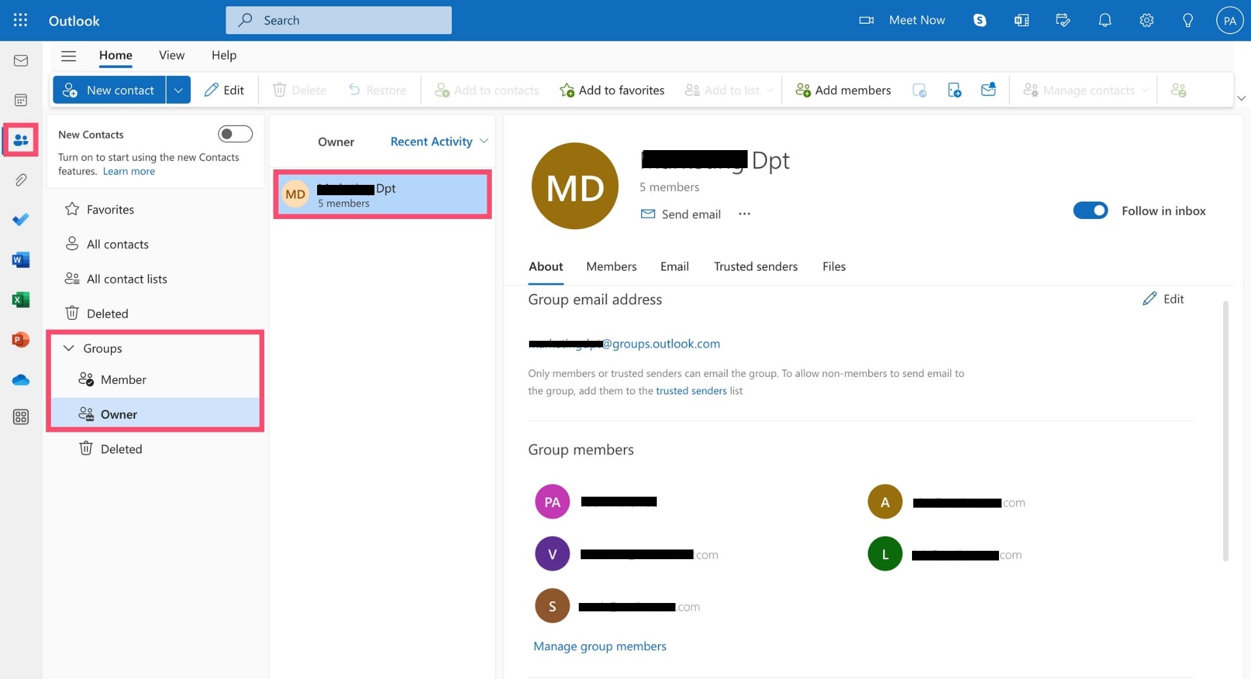Launch Word from left rail
The width and height of the screenshot is (1251, 679).
pos(21,260)
